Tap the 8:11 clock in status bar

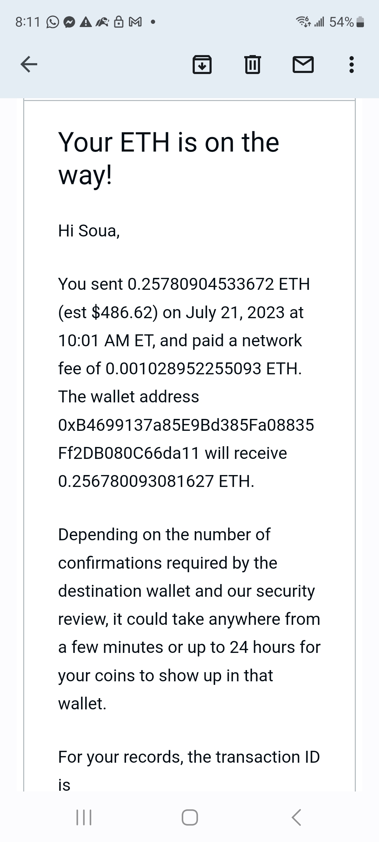pyautogui.click(x=28, y=22)
